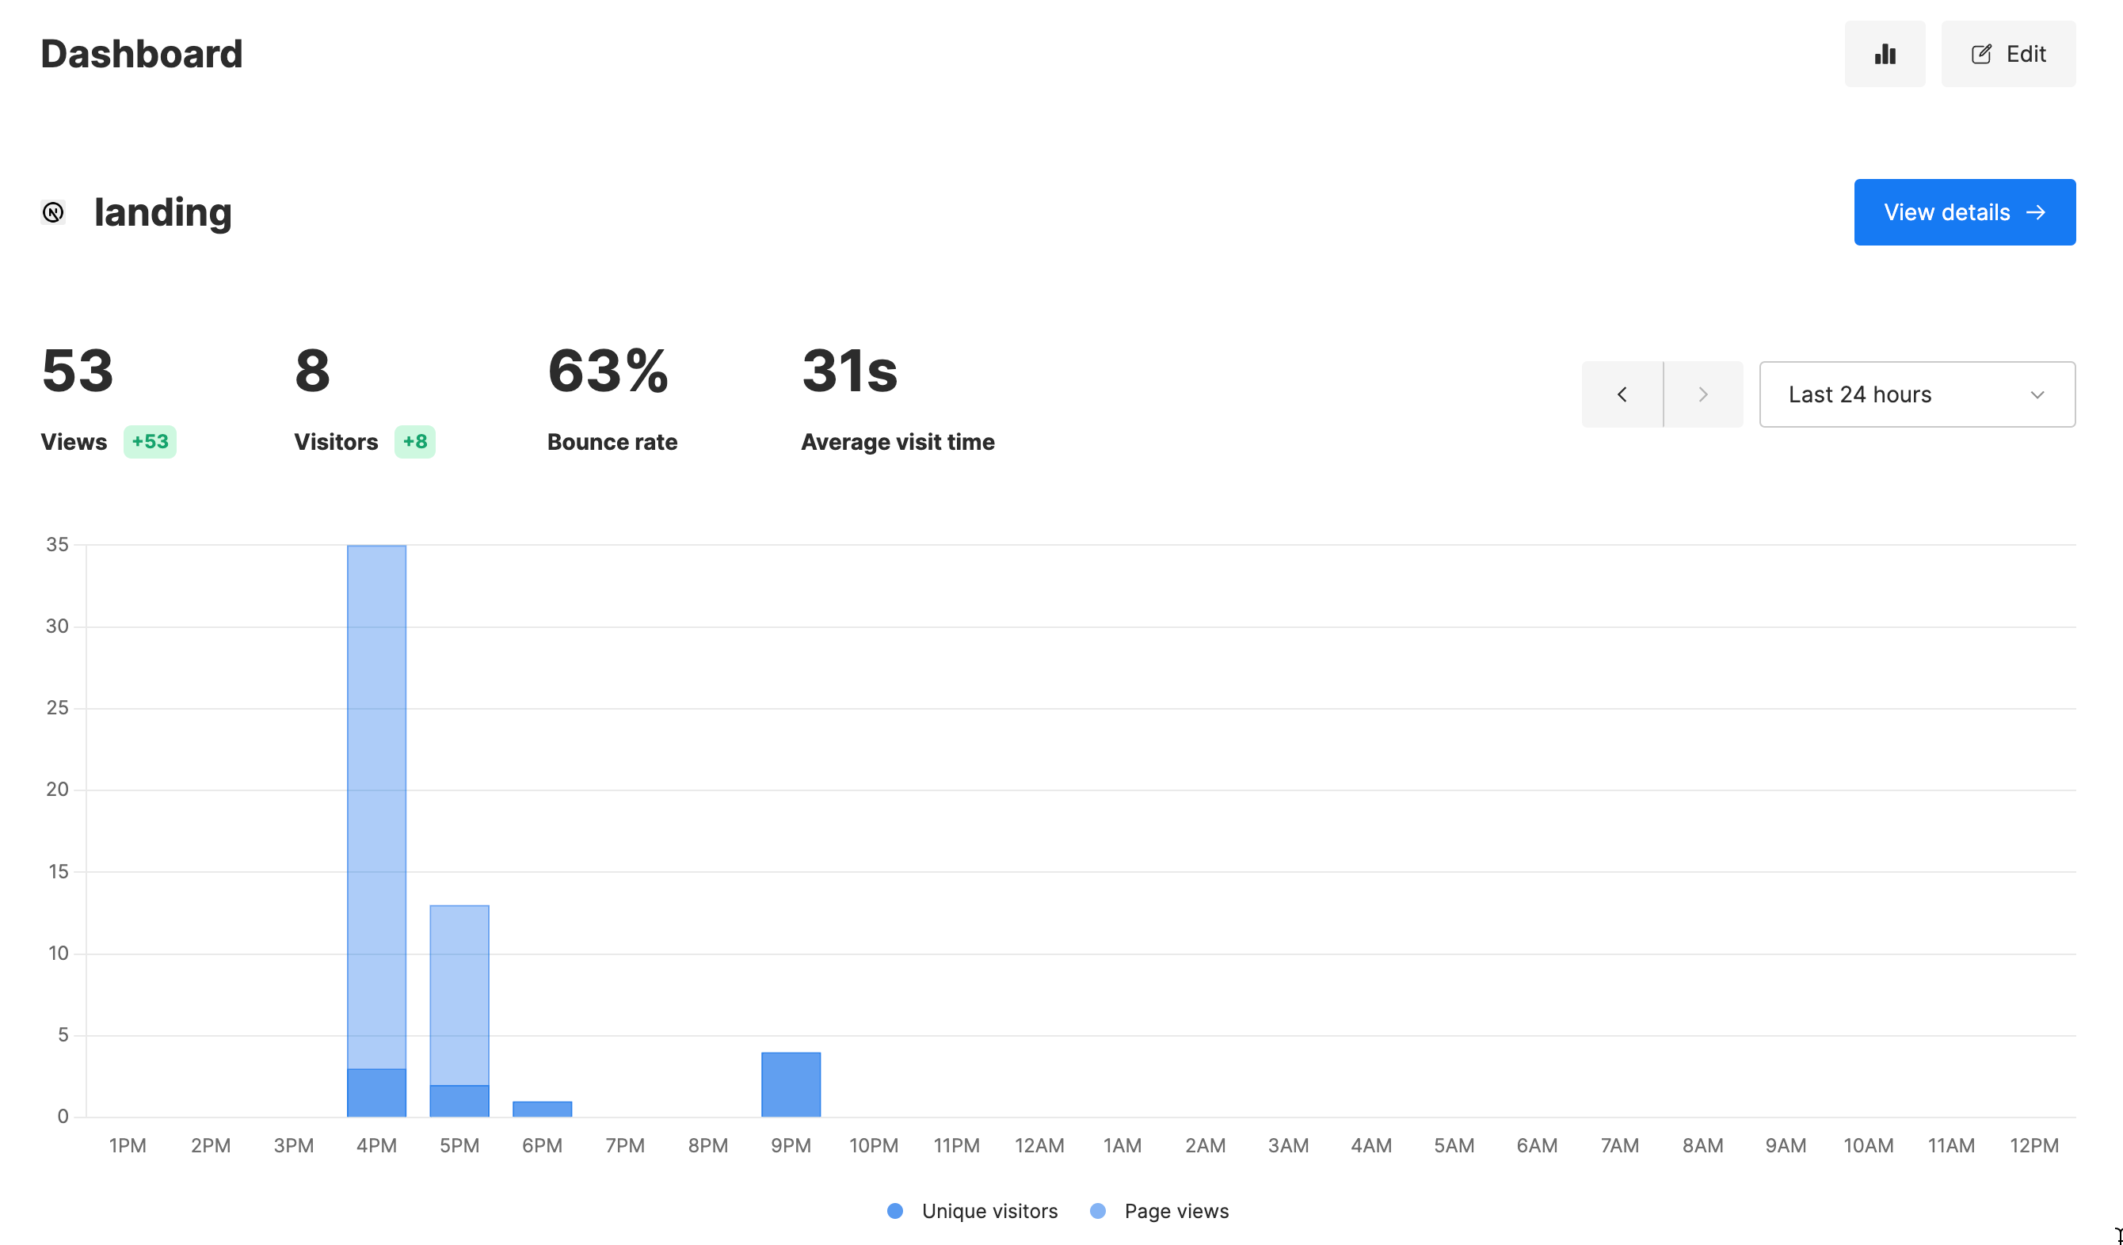The image size is (2123, 1245).
Task: Click the View details button
Action: [1964, 212]
